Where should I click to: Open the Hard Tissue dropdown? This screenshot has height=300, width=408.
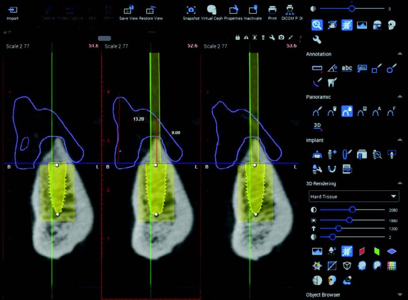coord(392,196)
